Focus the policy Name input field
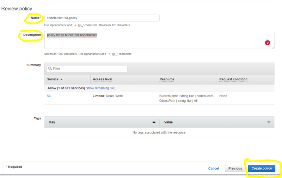282x178 pixels. point(102,18)
